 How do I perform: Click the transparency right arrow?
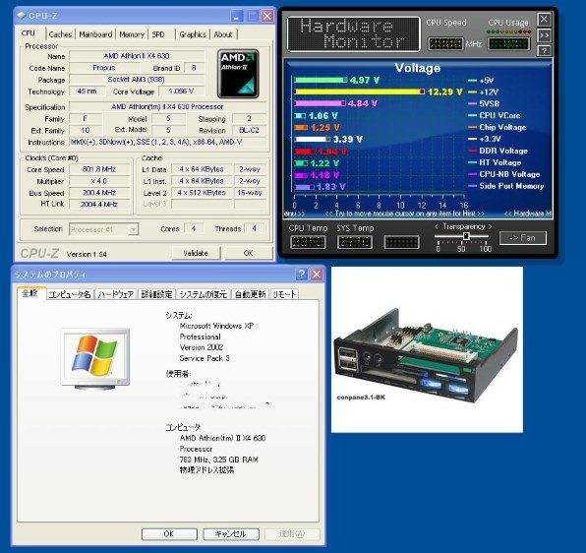point(490,226)
